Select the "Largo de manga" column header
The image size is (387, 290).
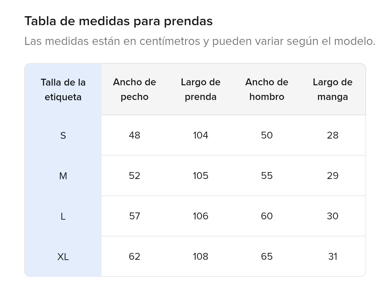pyautogui.click(x=332, y=89)
